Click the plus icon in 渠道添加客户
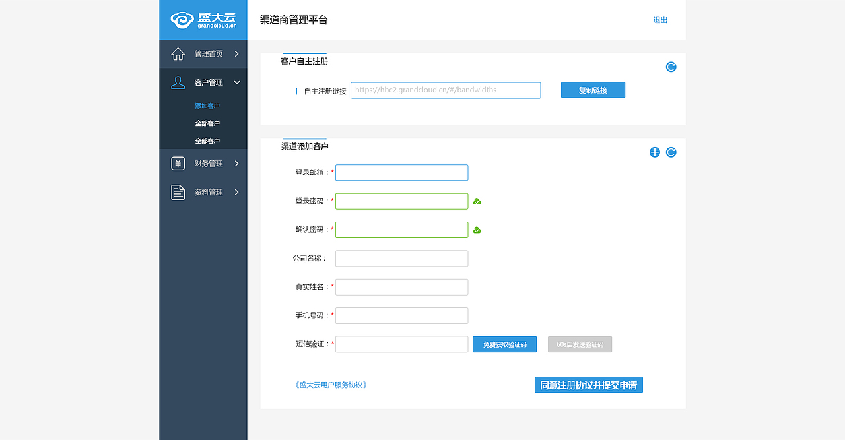This screenshot has height=440, width=845. (x=654, y=152)
